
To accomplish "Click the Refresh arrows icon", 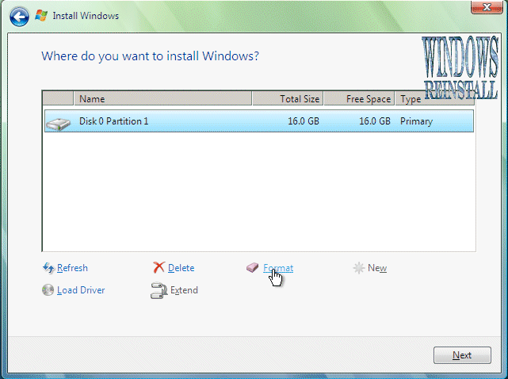I will pos(48,268).
